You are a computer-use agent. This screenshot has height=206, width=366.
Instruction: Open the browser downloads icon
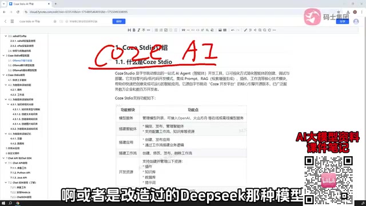click(348, 12)
